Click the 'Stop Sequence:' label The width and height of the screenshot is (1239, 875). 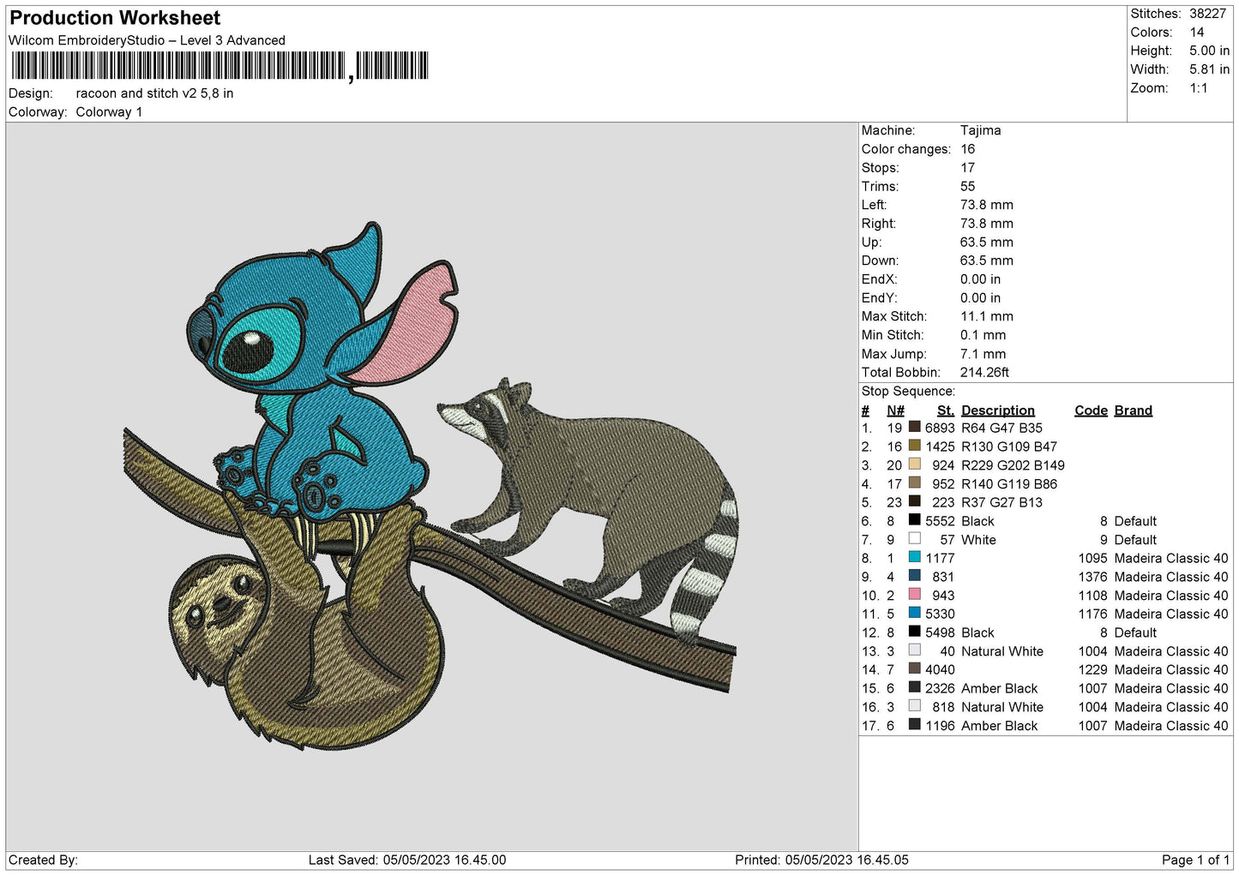[908, 392]
